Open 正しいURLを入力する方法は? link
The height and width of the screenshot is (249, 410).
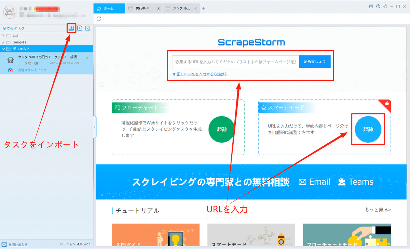[x=202, y=74]
